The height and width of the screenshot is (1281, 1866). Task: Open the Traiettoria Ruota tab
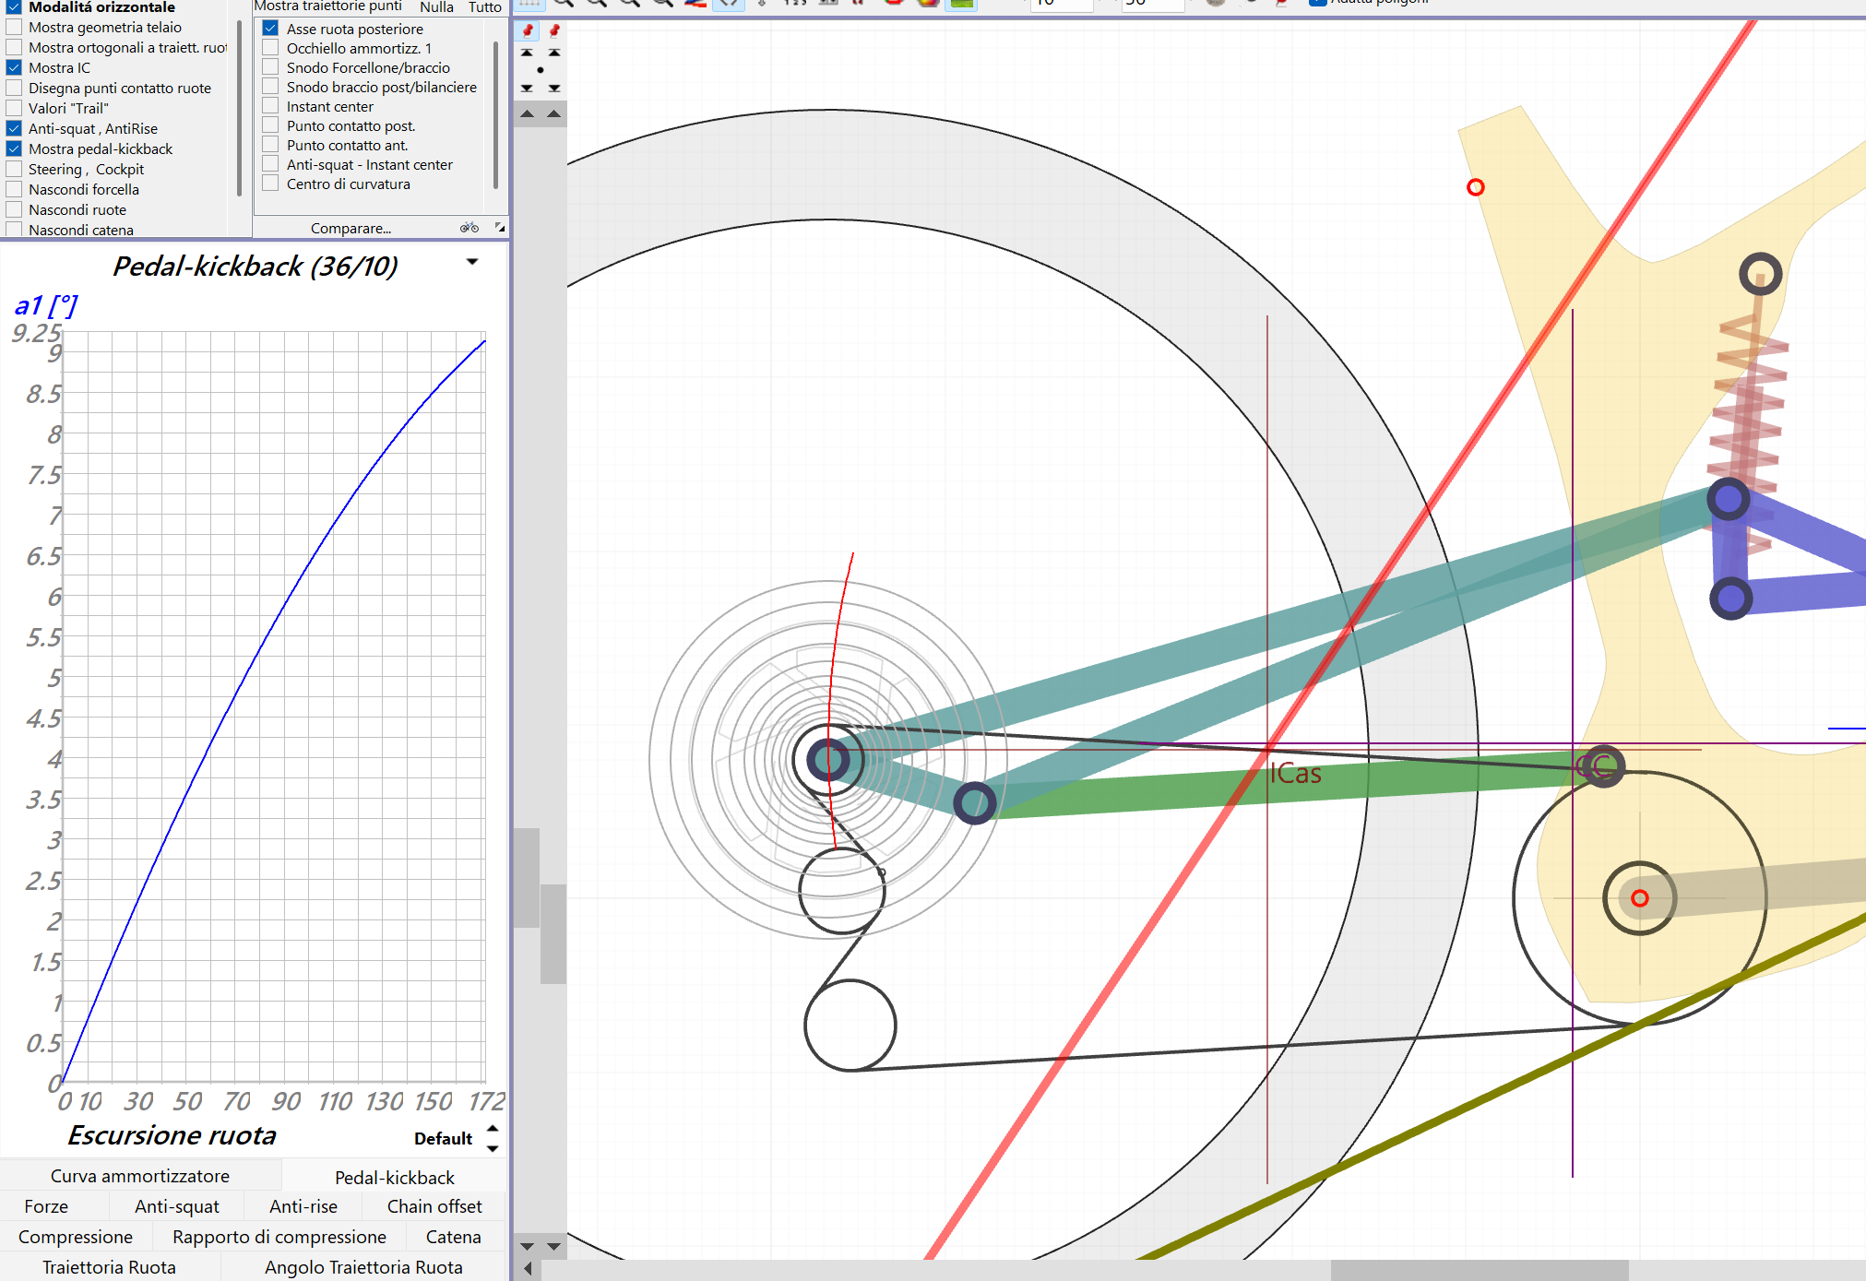tap(109, 1267)
